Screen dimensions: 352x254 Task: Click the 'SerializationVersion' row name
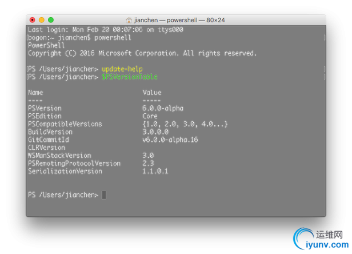click(65, 171)
